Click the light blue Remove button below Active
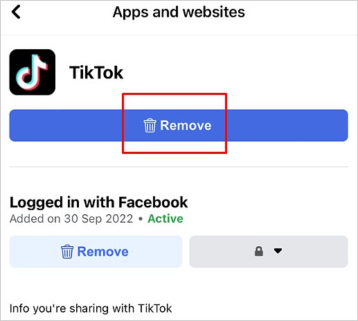Screen dimensions: 358x321 point(96,252)
